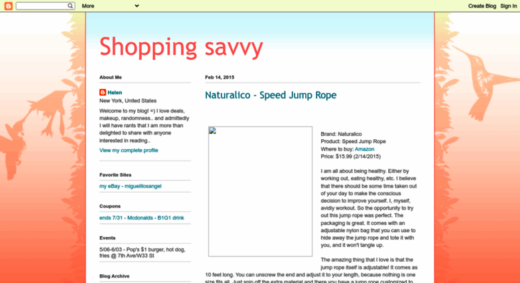Select the Feb 14, 2015 date header
The height and width of the screenshot is (283, 520).
point(220,77)
